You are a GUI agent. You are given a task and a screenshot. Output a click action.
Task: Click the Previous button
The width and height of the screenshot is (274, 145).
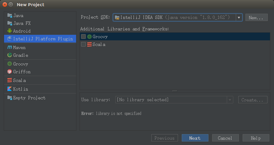pyautogui.click(x=165, y=138)
